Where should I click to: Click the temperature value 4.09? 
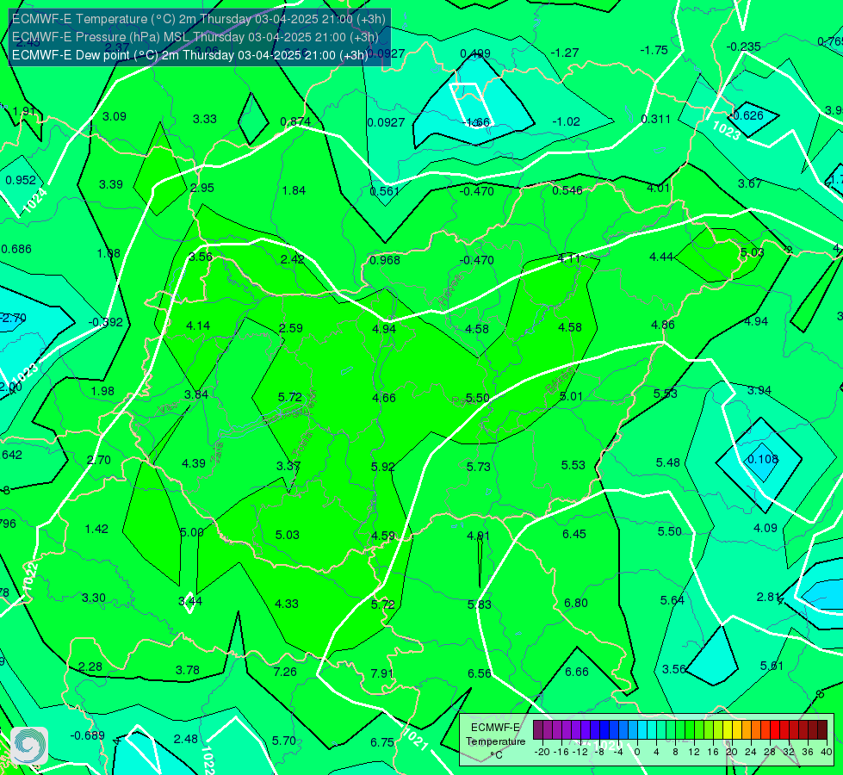(x=765, y=528)
